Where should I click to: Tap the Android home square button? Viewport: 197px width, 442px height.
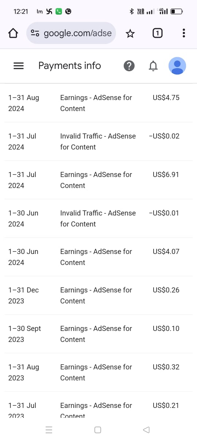98,430
